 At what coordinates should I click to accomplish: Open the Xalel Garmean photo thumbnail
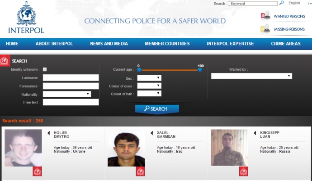[126, 149]
